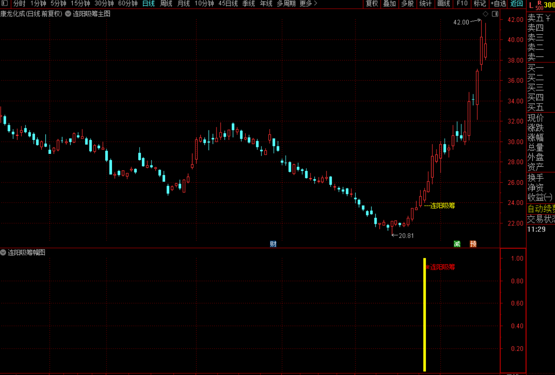Click the 1.00 value on sub-chart axis
Viewport: 555px width, 375px height.
pos(517,259)
